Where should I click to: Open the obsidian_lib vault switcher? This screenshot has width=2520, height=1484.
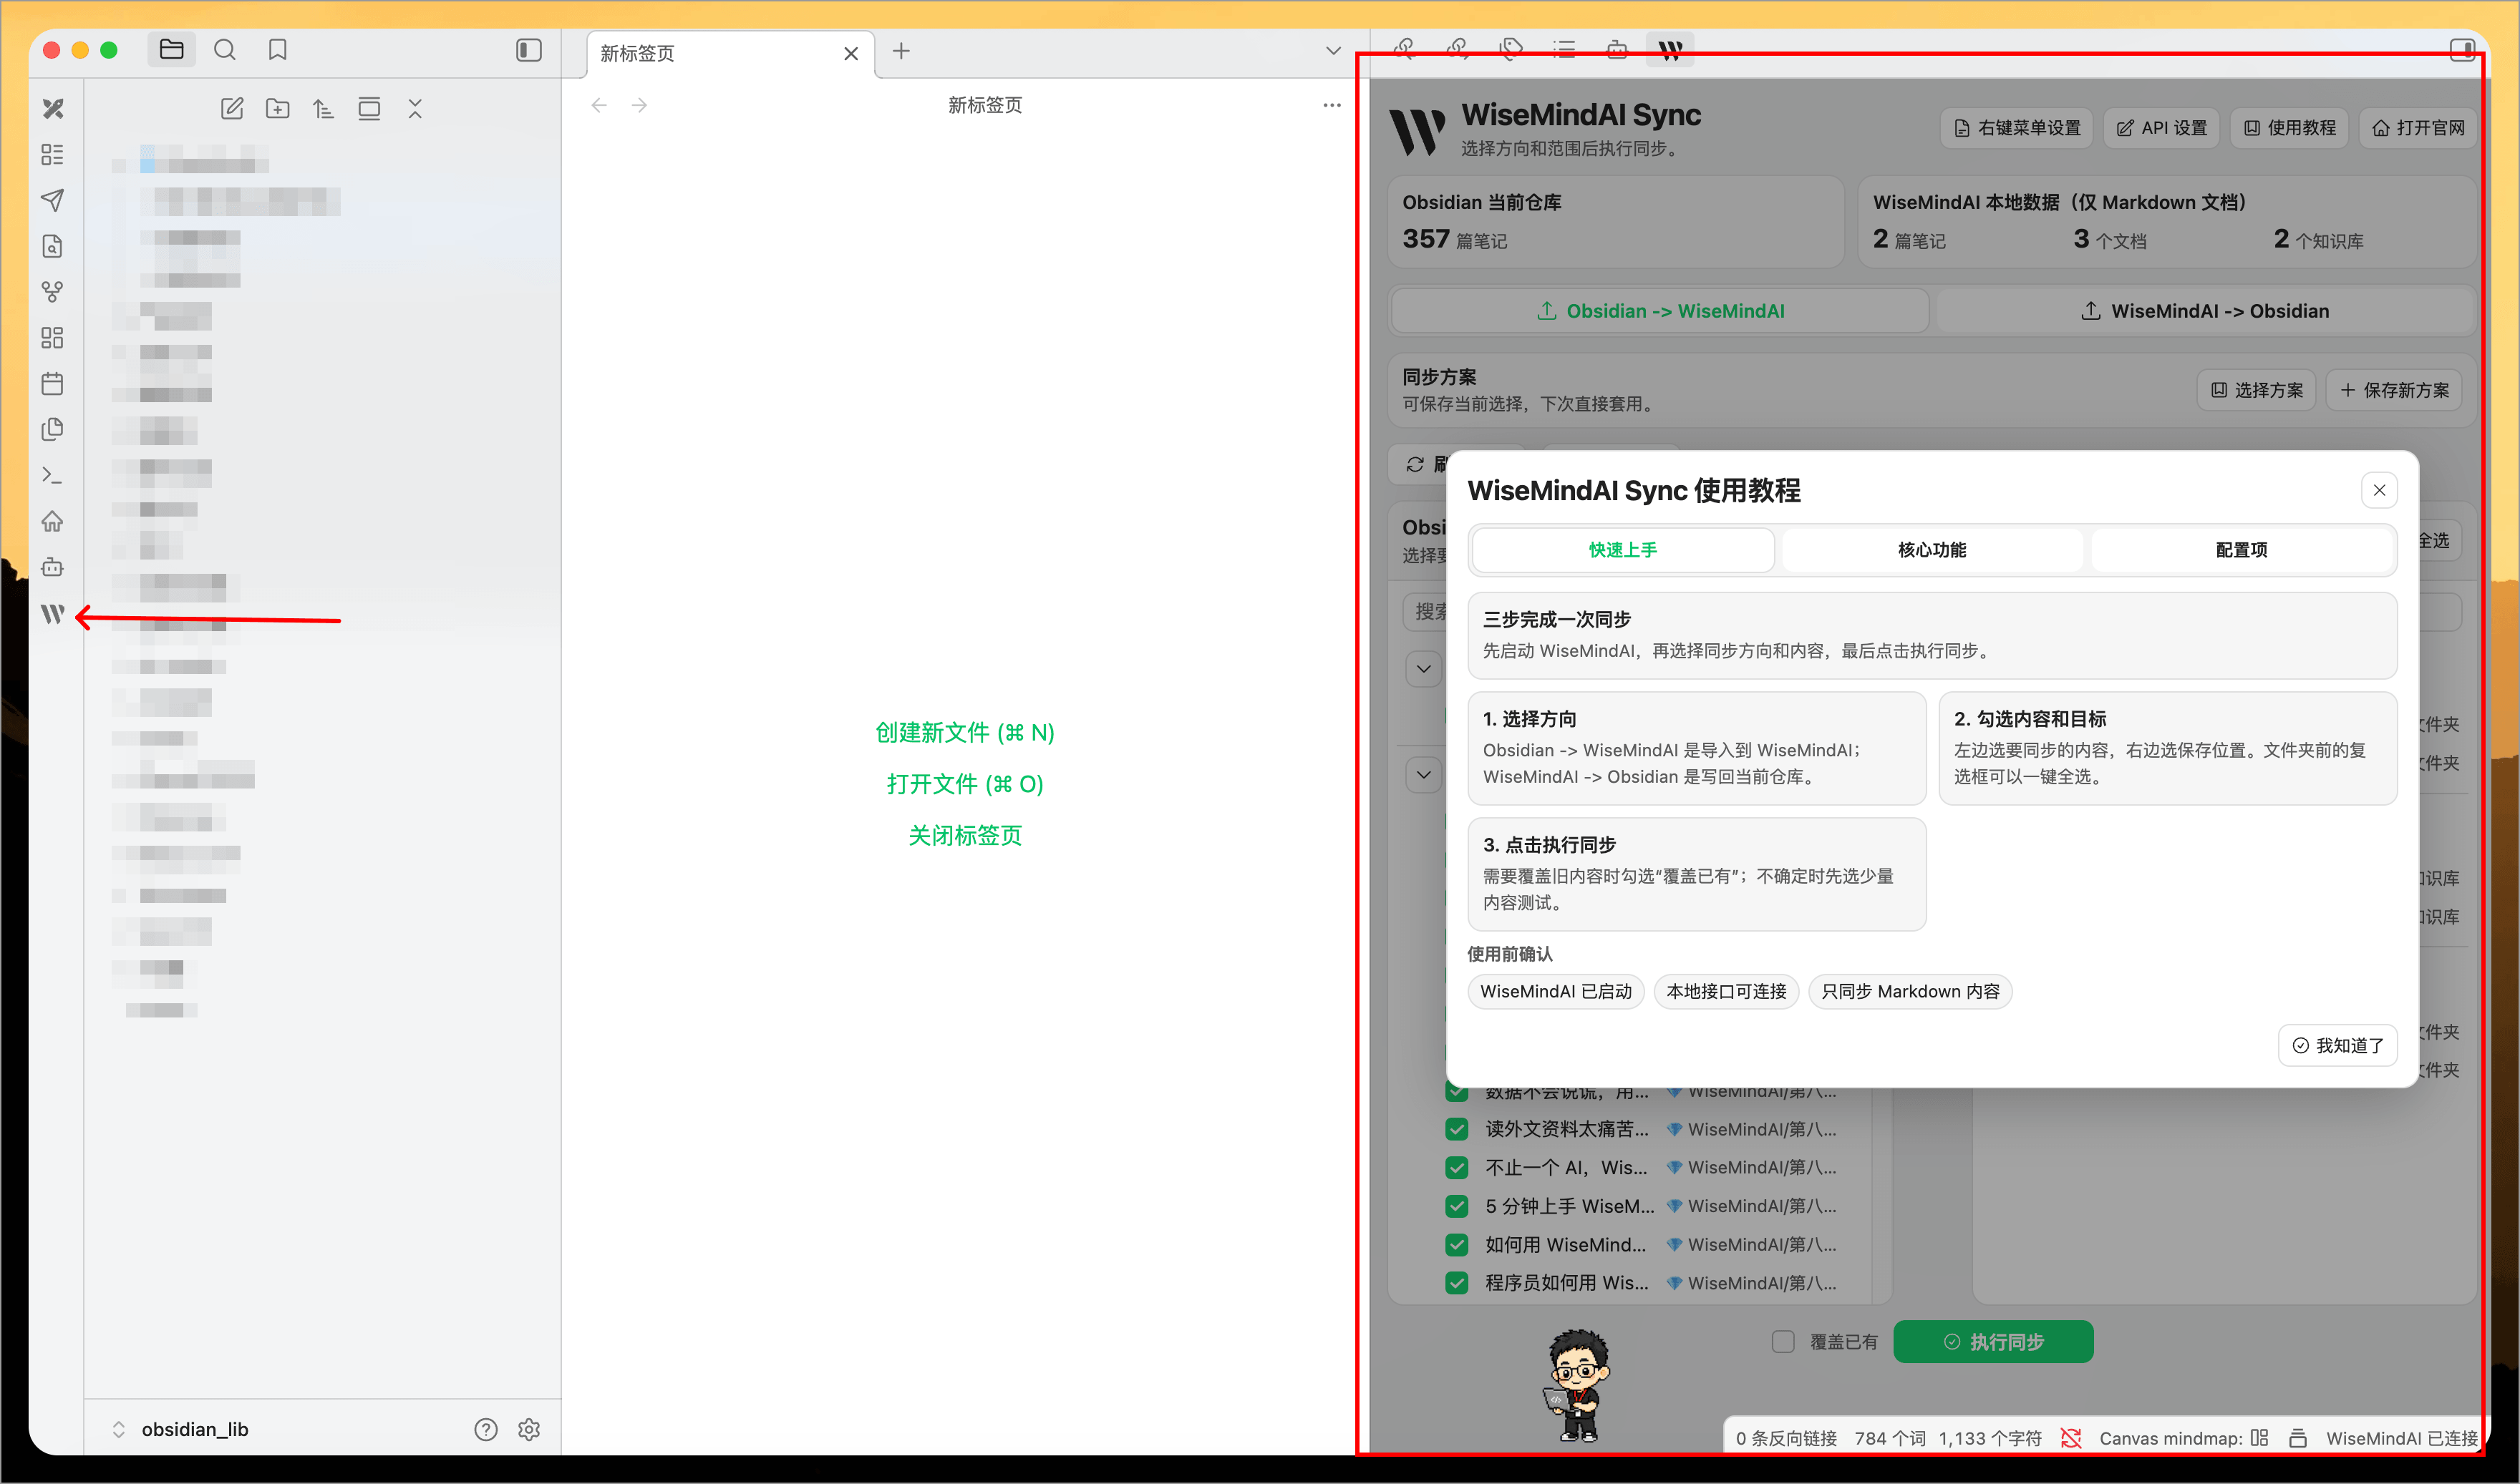(x=182, y=1429)
